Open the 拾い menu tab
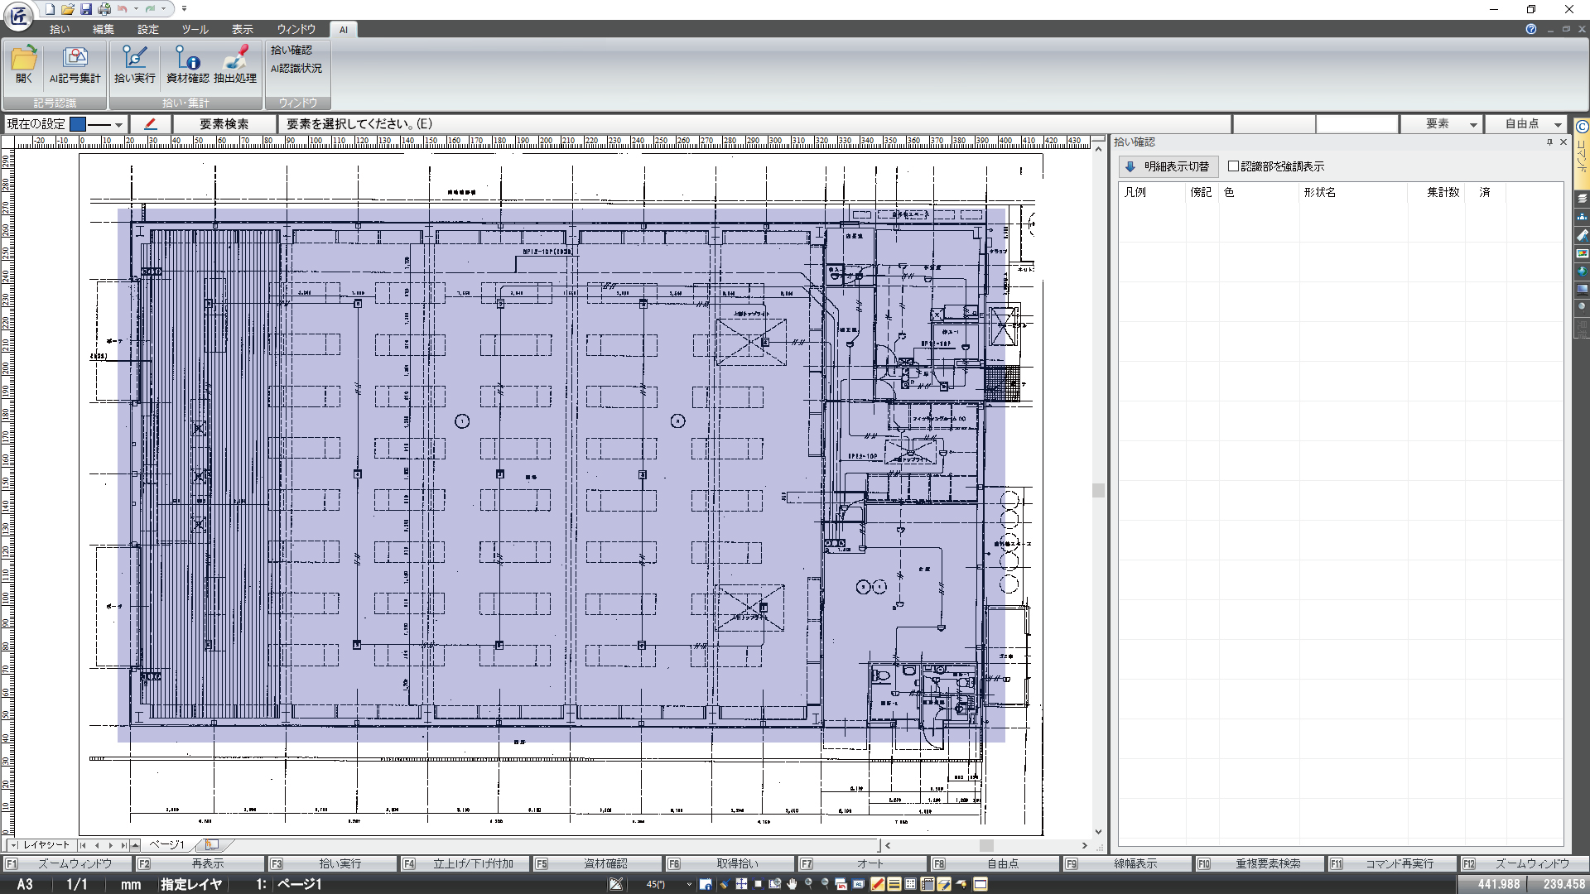1590x894 pixels. click(x=60, y=29)
